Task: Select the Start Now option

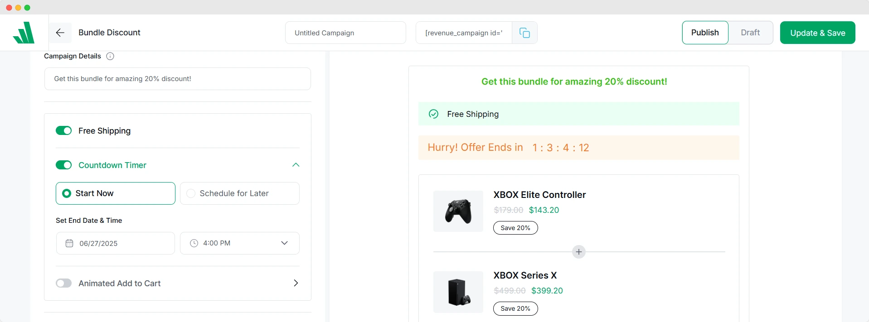Action: pyautogui.click(x=116, y=193)
